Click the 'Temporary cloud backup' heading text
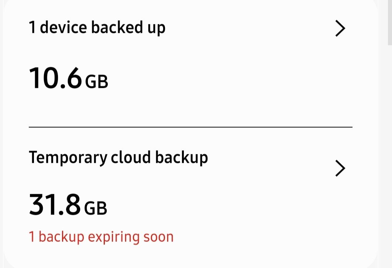 click(x=119, y=157)
